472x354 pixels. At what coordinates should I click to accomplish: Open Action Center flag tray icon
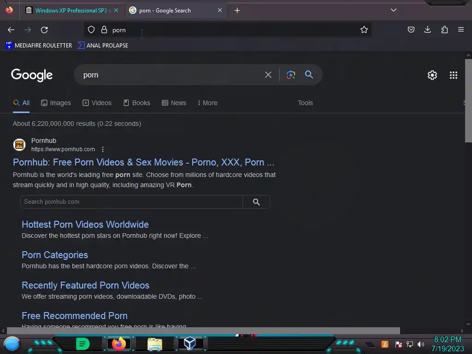click(398, 344)
